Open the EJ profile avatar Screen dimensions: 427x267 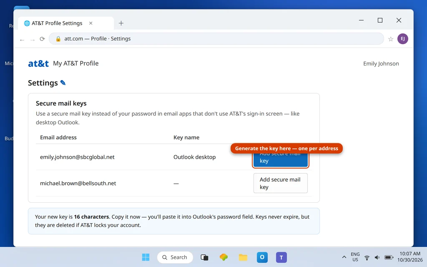[403, 39]
